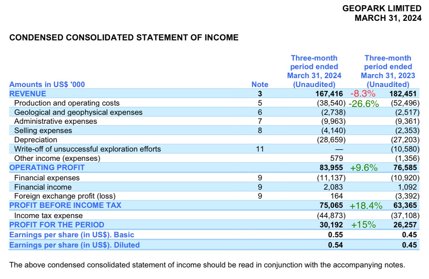Click the Financial expenses label
This screenshot has width=429, height=279.
(x=47, y=178)
